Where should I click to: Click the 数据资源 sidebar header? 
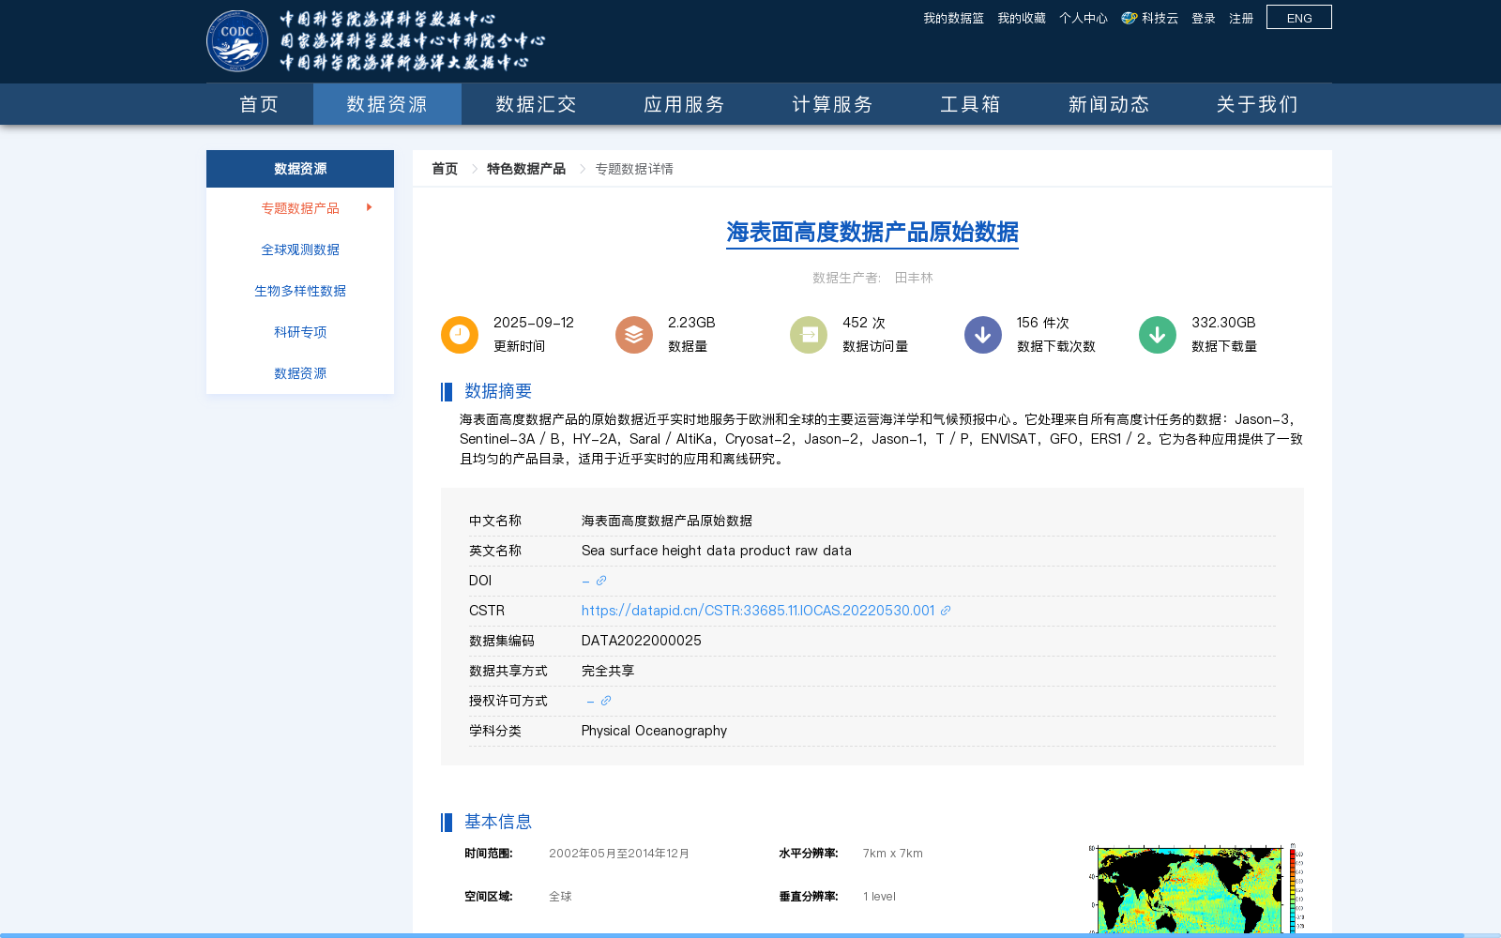[x=300, y=169]
